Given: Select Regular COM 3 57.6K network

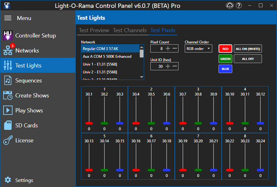Looking at the screenshot, I should tap(110, 49).
